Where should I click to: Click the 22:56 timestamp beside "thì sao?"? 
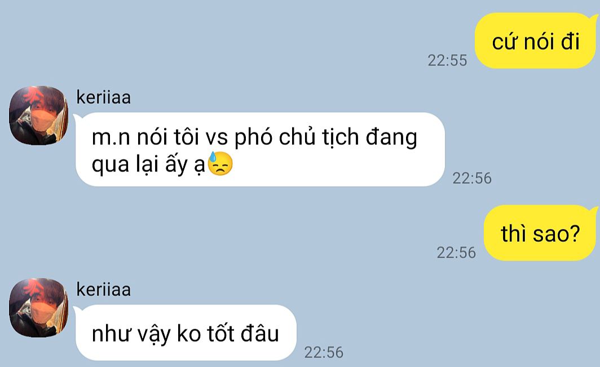click(456, 253)
